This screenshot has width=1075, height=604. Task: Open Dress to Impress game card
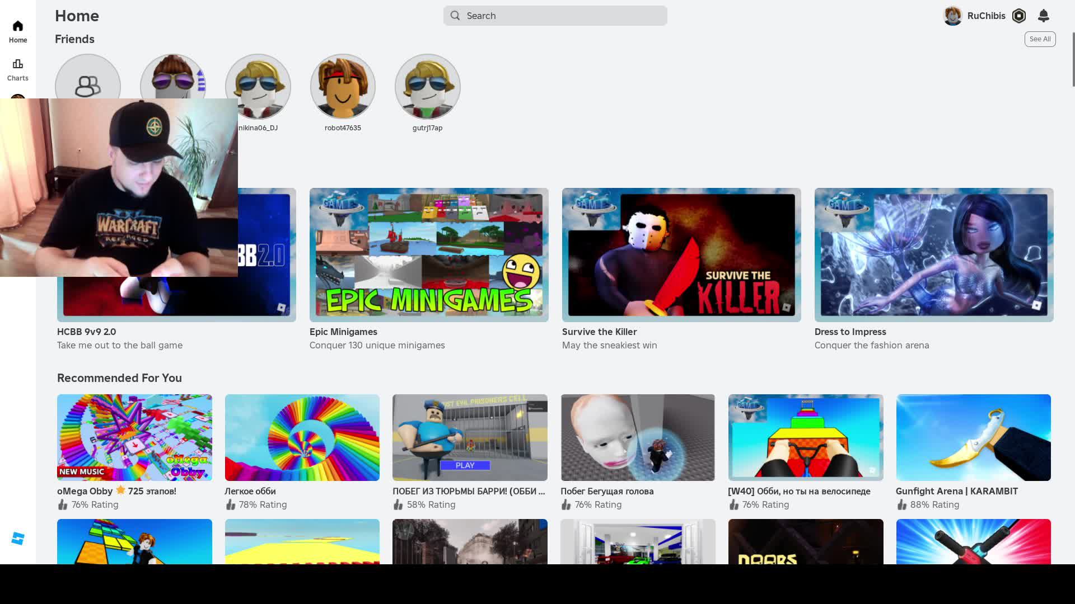934,254
